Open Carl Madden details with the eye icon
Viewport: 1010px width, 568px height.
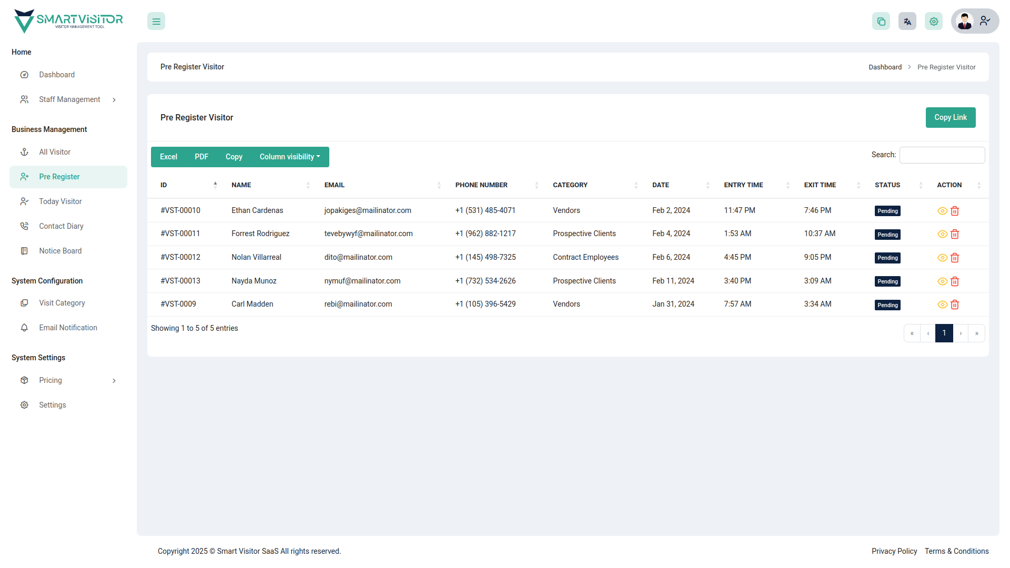[x=942, y=305]
